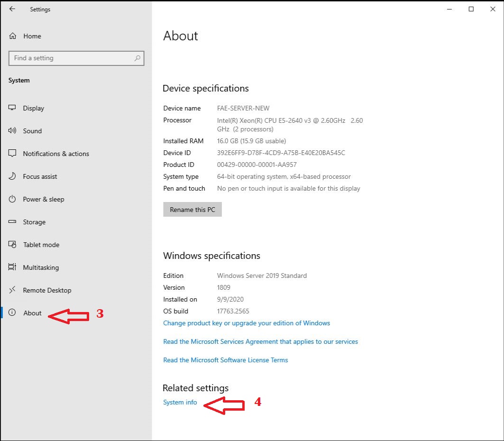This screenshot has height=441, width=504.
Task: Open Microsoft Services Agreement link
Action: pyautogui.click(x=260, y=342)
